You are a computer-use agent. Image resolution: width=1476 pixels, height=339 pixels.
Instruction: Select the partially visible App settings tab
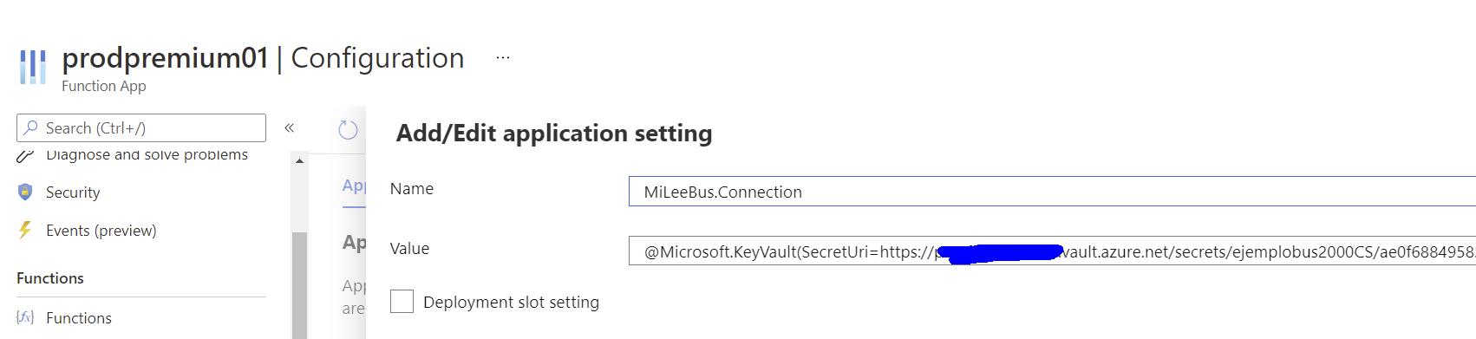click(354, 186)
